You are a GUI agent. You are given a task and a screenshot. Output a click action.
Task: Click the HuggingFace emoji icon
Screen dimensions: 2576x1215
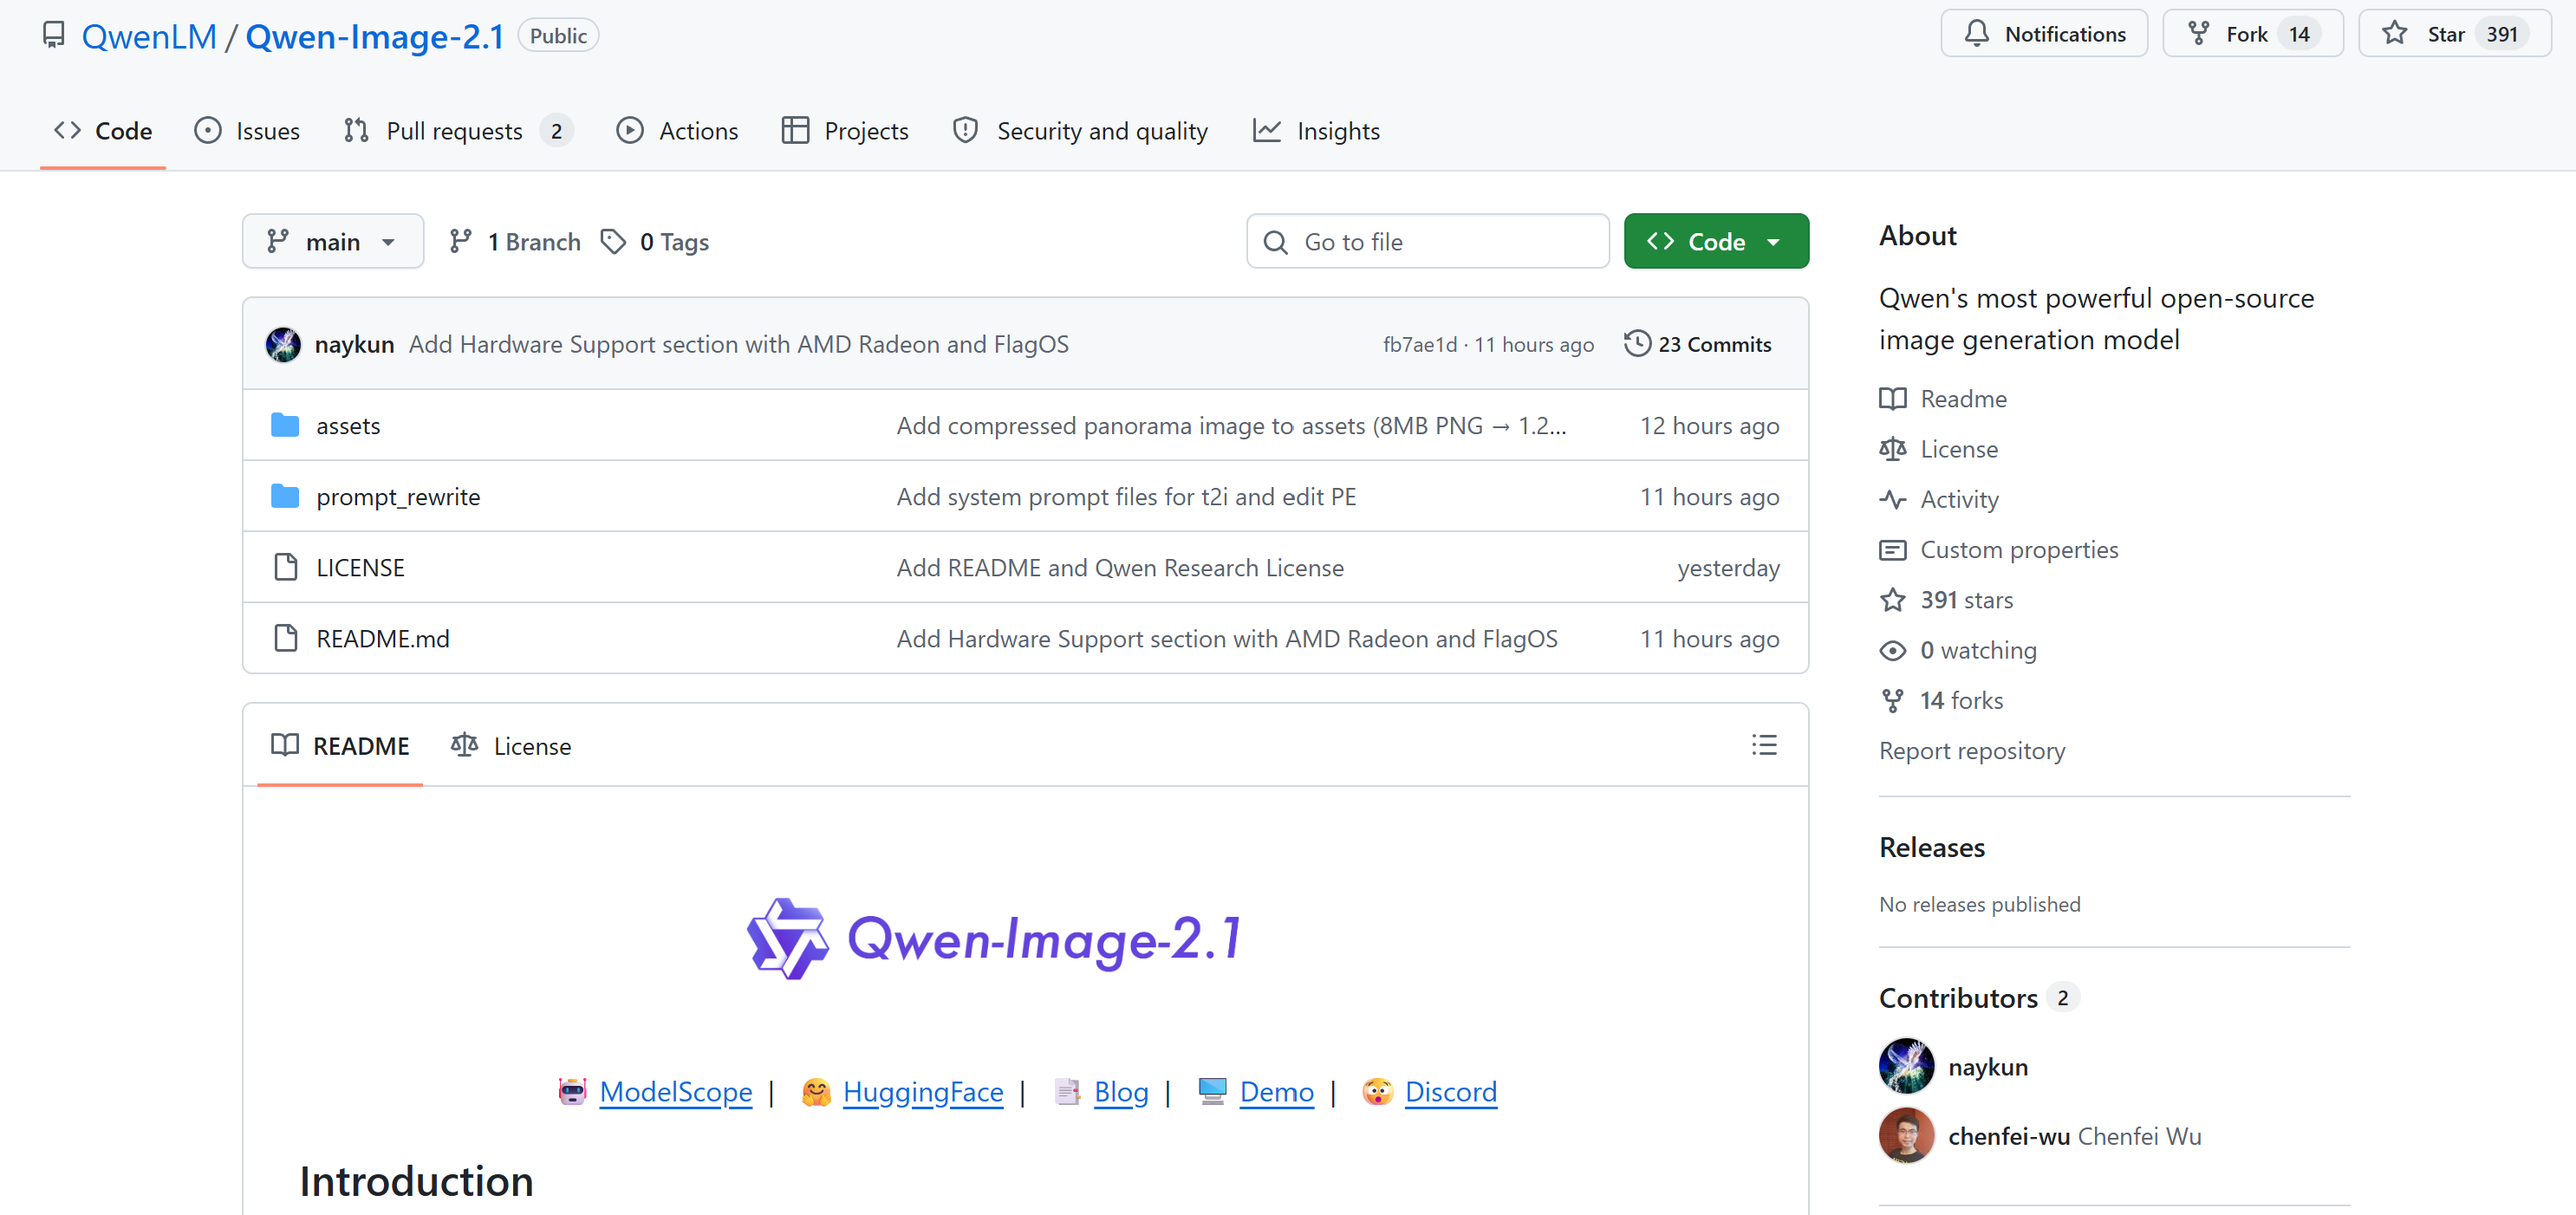click(816, 1092)
